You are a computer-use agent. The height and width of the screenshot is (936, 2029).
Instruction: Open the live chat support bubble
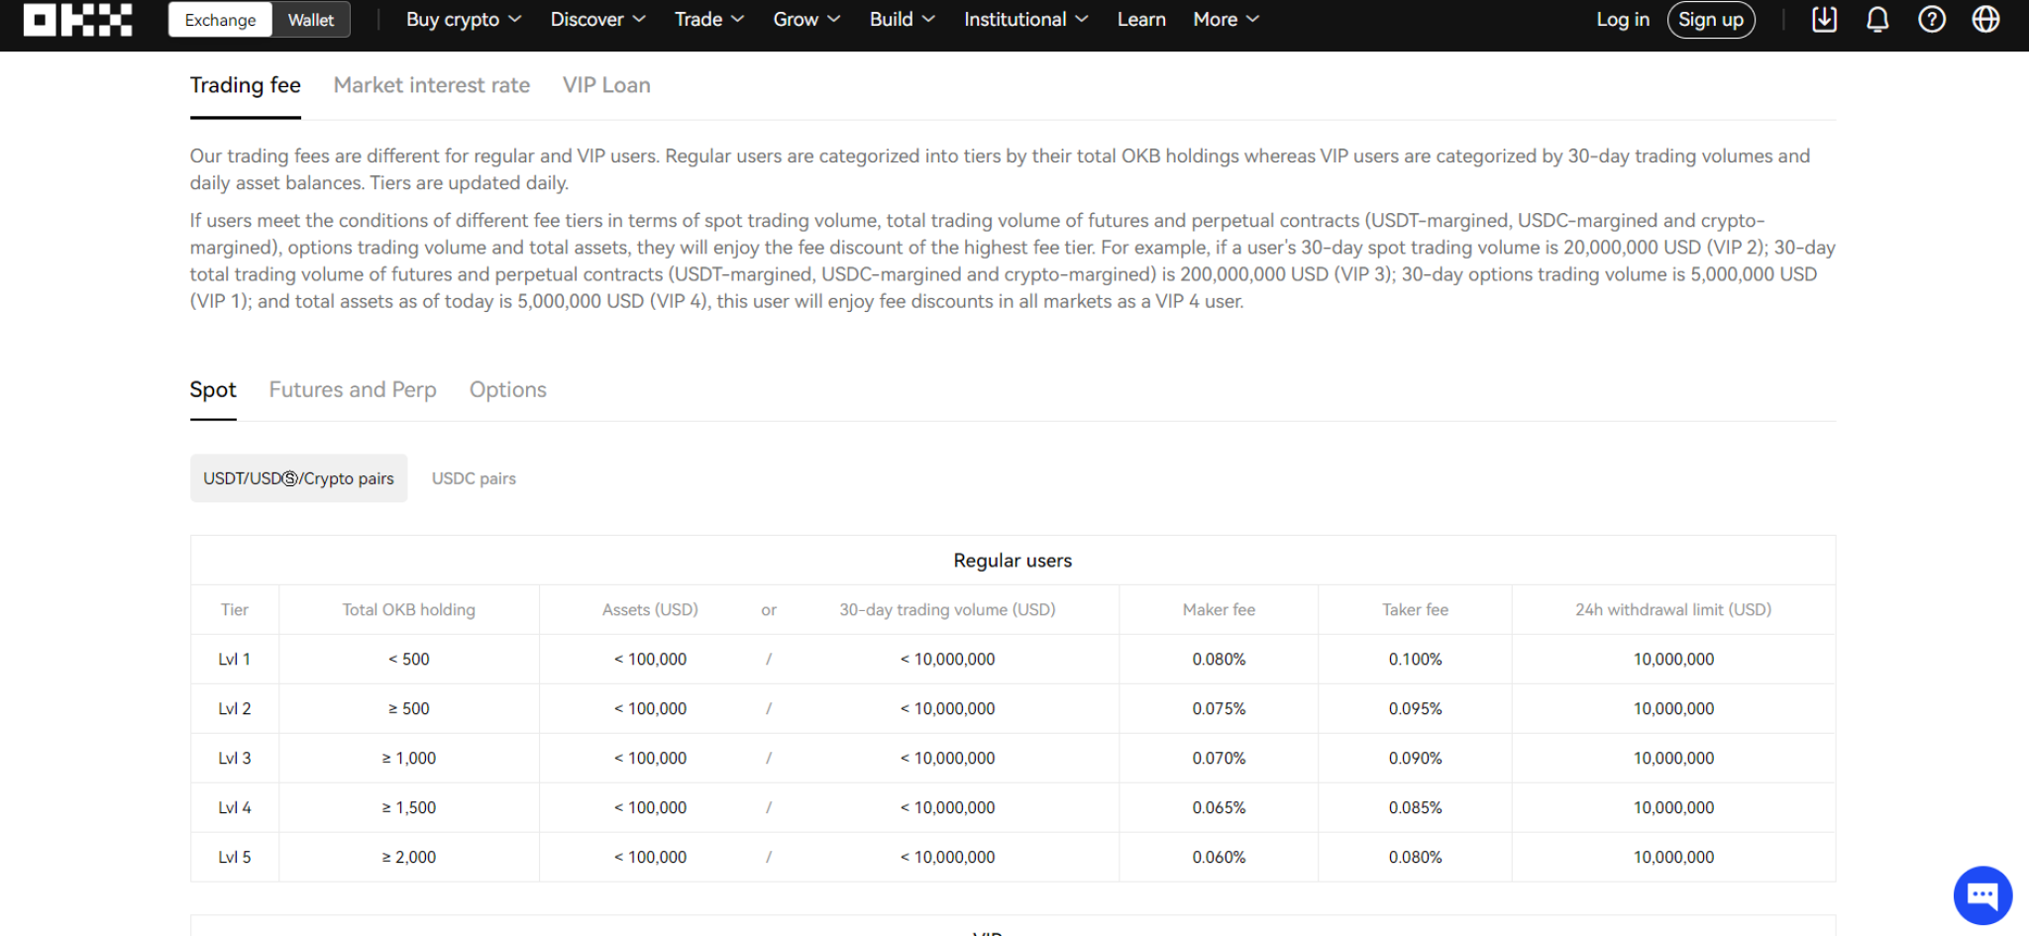(x=1981, y=894)
